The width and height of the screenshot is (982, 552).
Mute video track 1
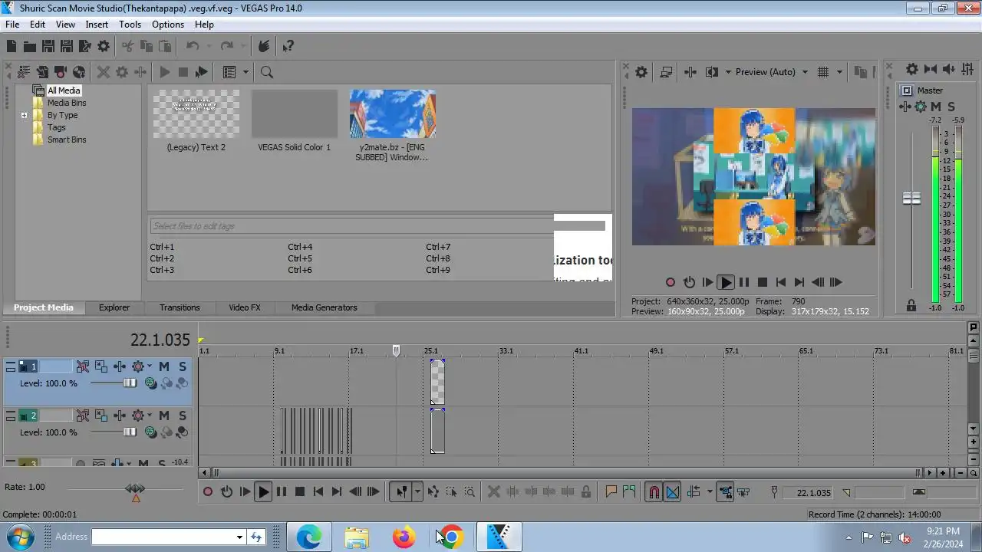point(164,366)
